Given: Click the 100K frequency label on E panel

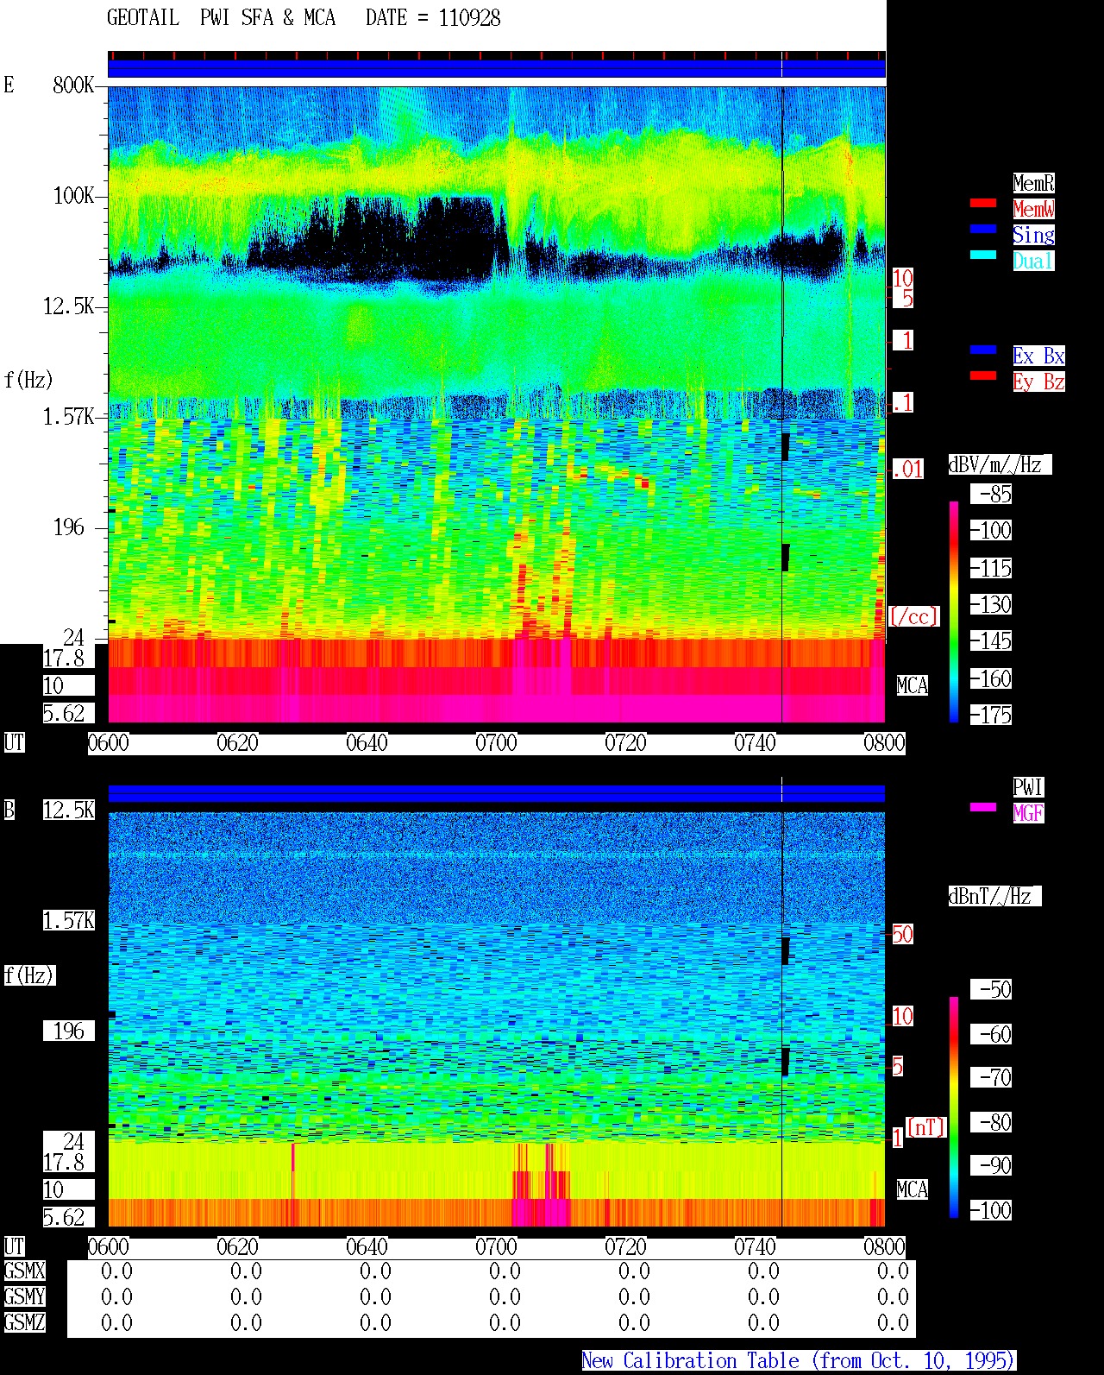Looking at the screenshot, I should [x=74, y=196].
